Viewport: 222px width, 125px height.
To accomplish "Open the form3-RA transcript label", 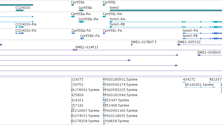I will pos(117,19).
